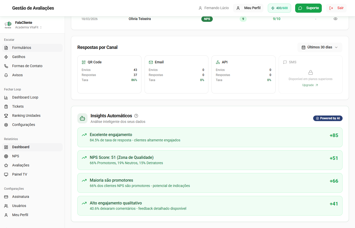Screen dimensions: 355x228
Task: Click the Suporte button
Action: pos(308,8)
